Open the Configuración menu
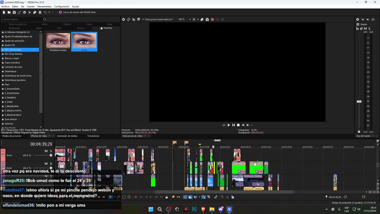The image size is (380, 214). (x=62, y=7)
